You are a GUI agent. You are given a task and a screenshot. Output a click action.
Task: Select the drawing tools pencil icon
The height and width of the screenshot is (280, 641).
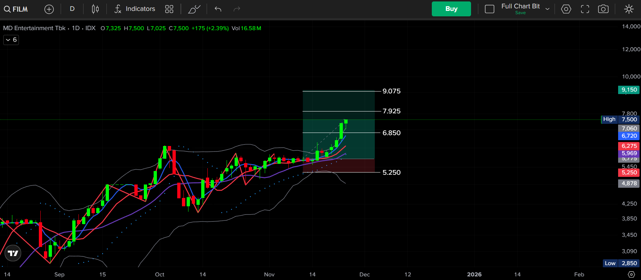coord(194,9)
